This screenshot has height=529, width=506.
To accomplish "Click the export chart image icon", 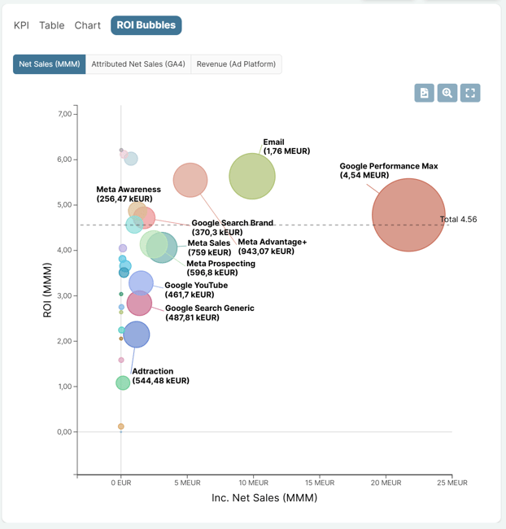I will [x=424, y=93].
